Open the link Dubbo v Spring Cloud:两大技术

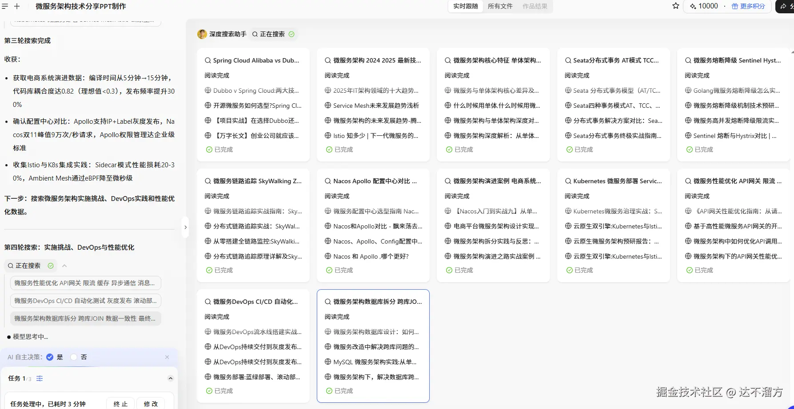click(x=256, y=90)
